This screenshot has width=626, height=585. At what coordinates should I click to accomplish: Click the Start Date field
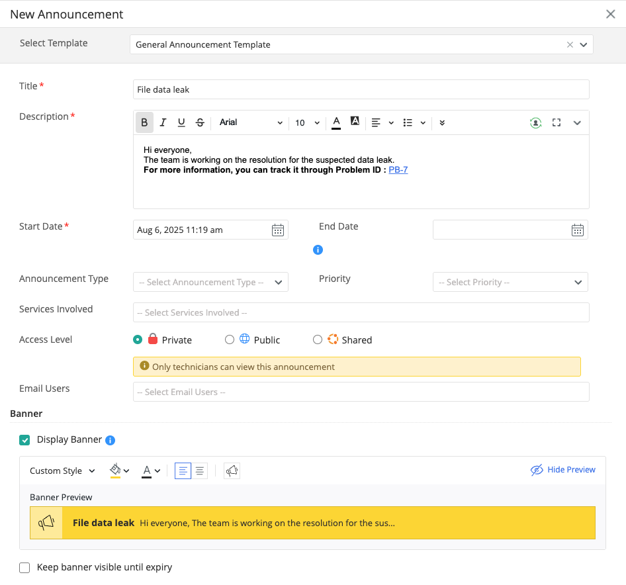tap(210, 230)
